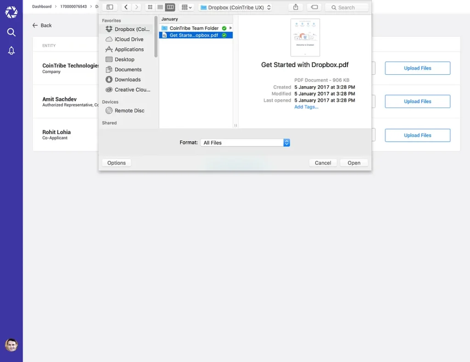Image resolution: width=470 pixels, height=362 pixels.
Task: Select column view mode
Action: [170, 7]
